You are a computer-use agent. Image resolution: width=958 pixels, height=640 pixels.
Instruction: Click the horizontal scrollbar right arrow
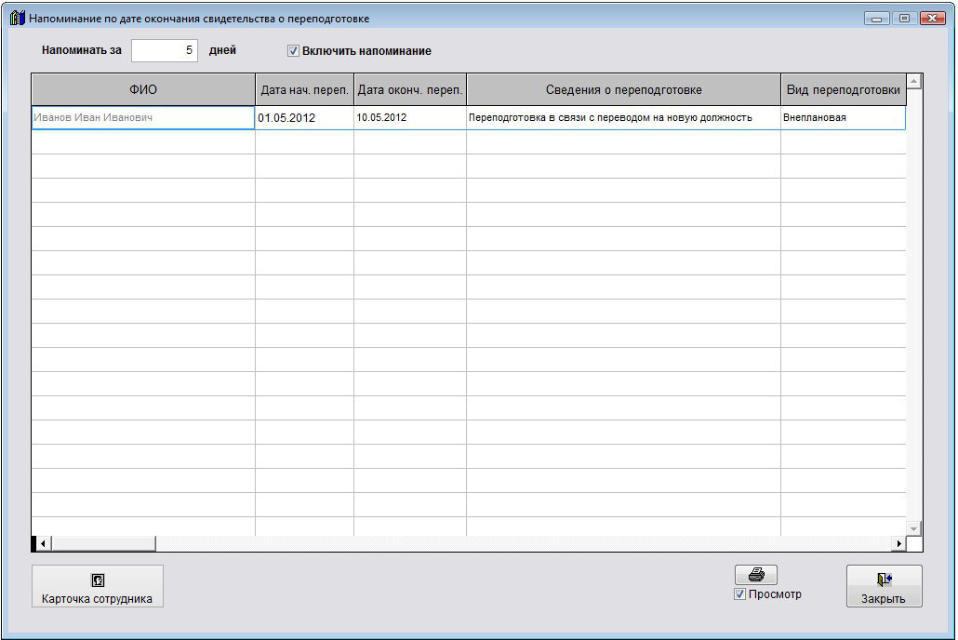(898, 543)
